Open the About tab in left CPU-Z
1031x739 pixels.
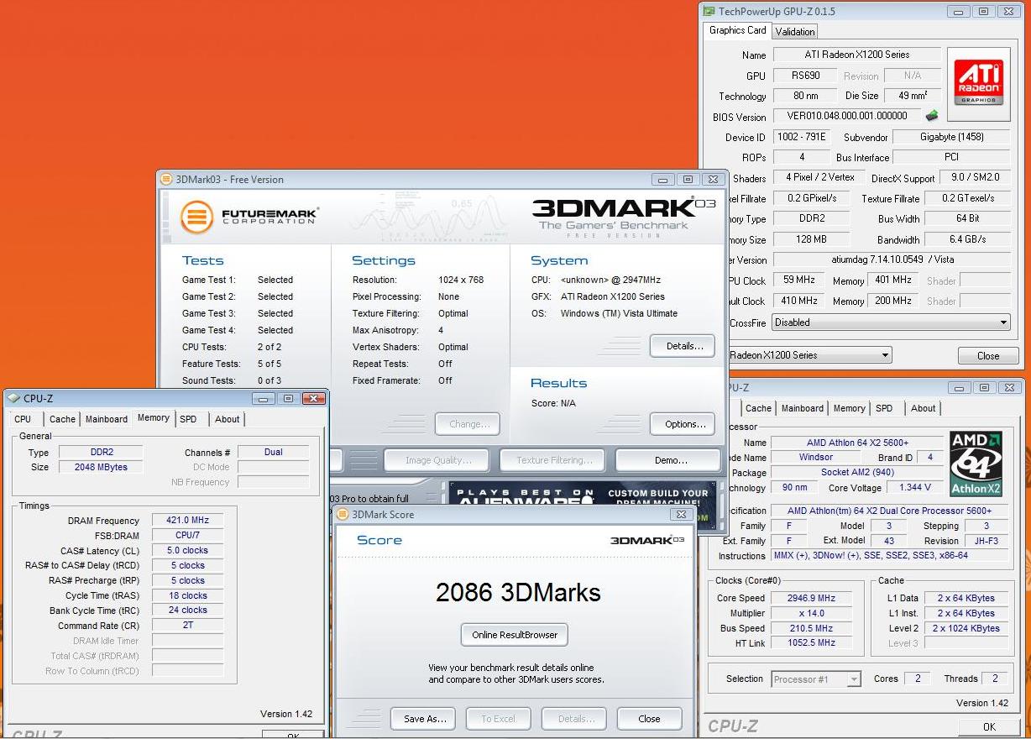tap(227, 419)
